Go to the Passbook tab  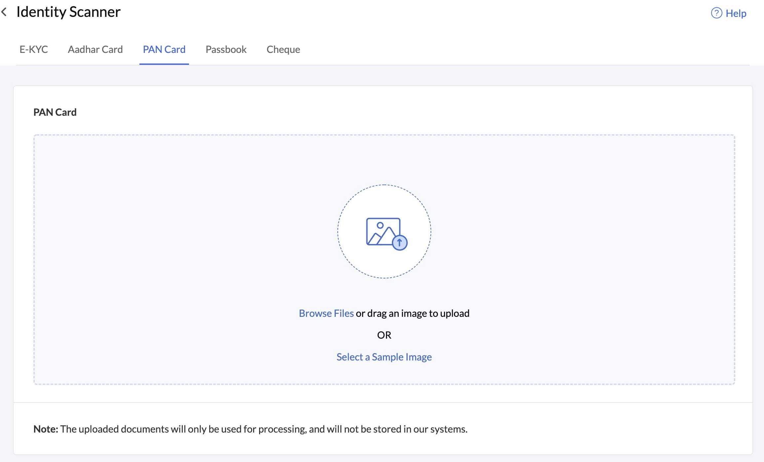point(226,49)
